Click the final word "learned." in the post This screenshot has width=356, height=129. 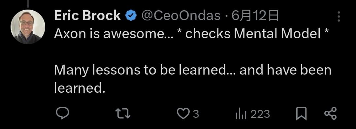pyautogui.click(x=80, y=88)
